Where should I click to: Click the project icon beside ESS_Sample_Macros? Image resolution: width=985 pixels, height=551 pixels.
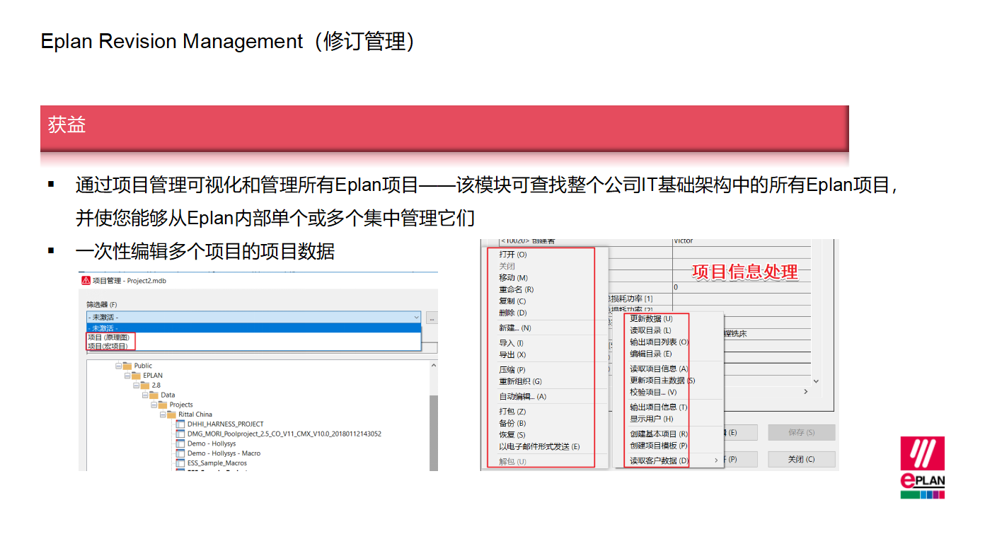tap(180, 463)
